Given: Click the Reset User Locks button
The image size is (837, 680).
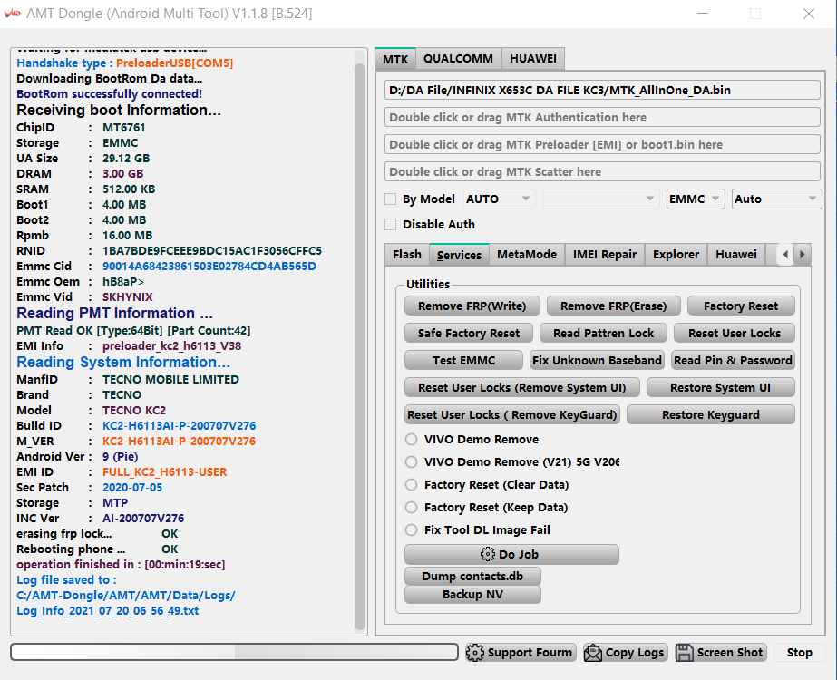Looking at the screenshot, I should pos(735,333).
